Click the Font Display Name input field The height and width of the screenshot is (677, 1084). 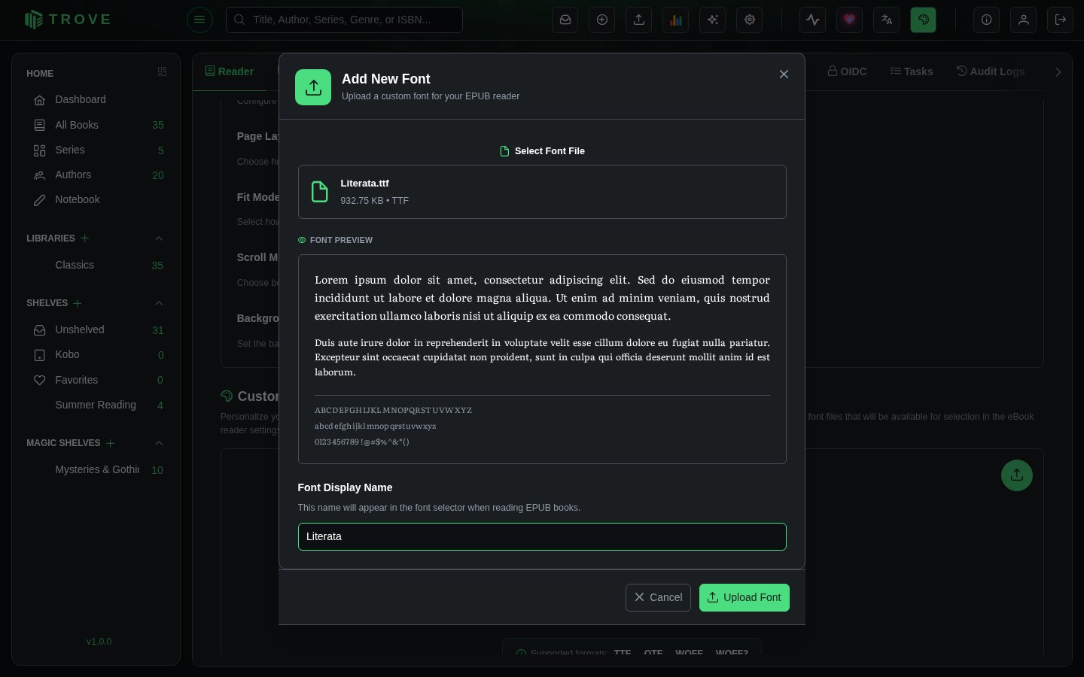(x=542, y=536)
